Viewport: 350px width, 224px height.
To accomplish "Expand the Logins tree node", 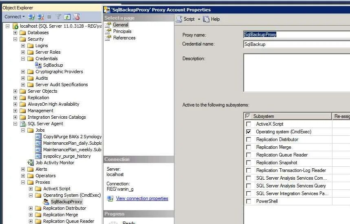I will tap(23, 46).
